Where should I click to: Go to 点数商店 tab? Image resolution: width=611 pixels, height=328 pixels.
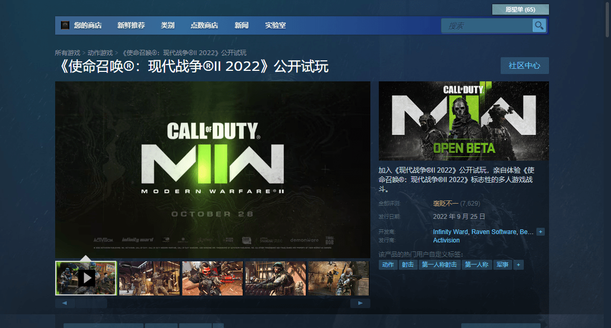[204, 25]
